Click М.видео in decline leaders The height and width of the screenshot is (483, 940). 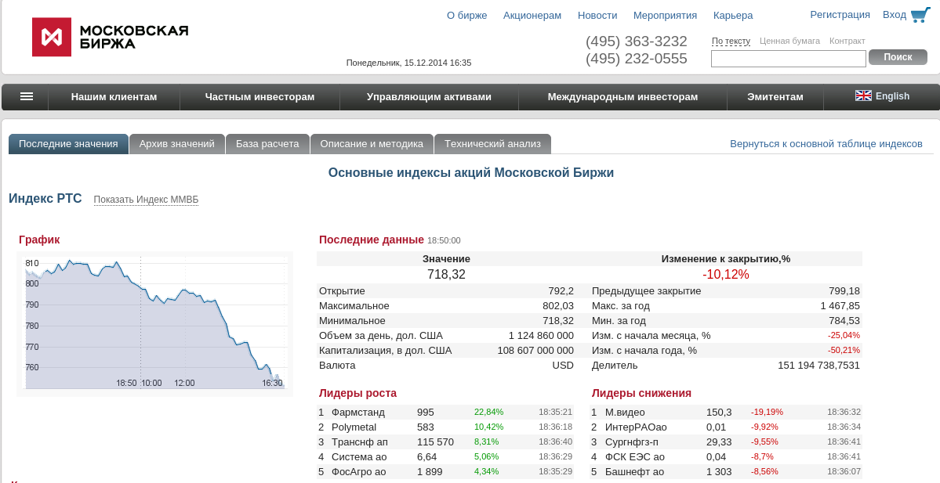pyautogui.click(x=625, y=413)
